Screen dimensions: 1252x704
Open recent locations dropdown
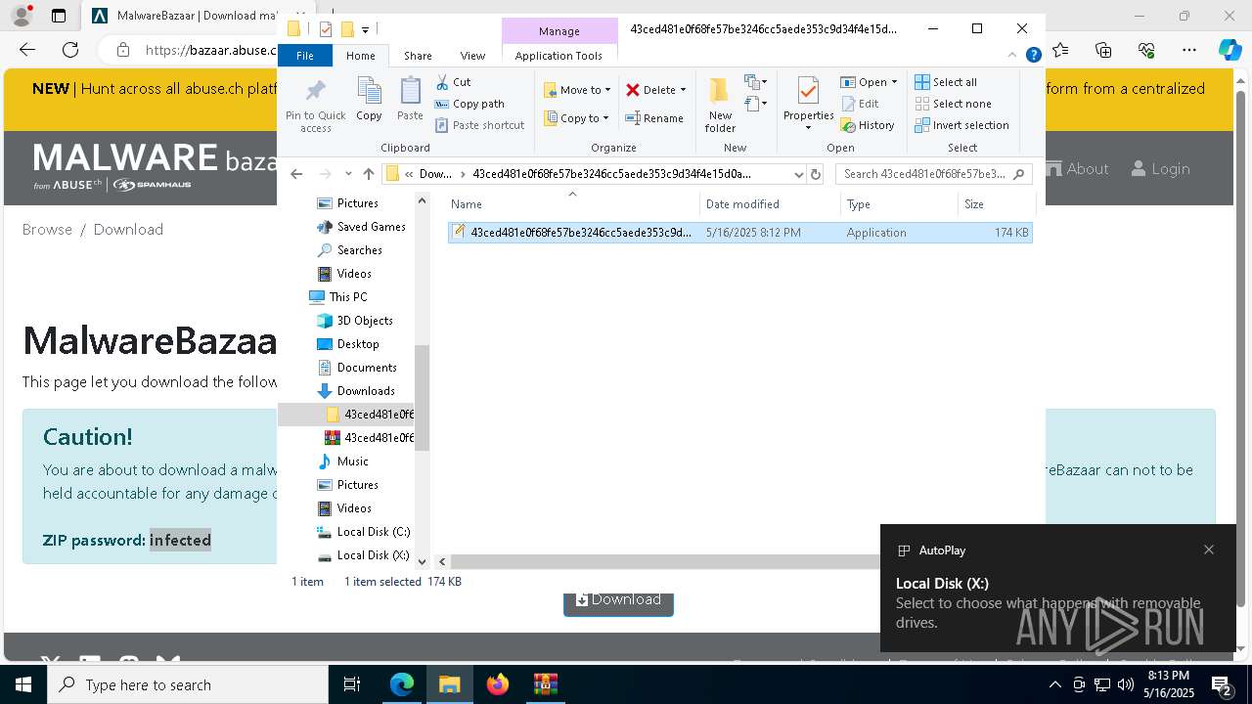pyautogui.click(x=348, y=174)
